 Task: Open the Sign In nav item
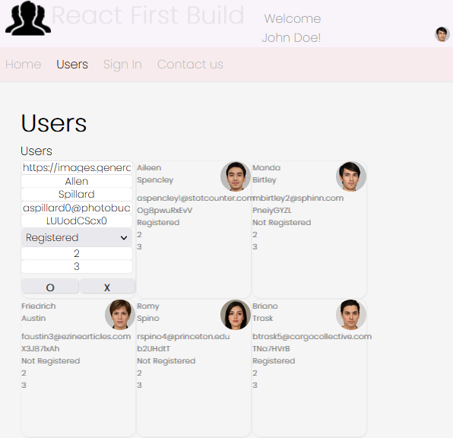point(122,64)
